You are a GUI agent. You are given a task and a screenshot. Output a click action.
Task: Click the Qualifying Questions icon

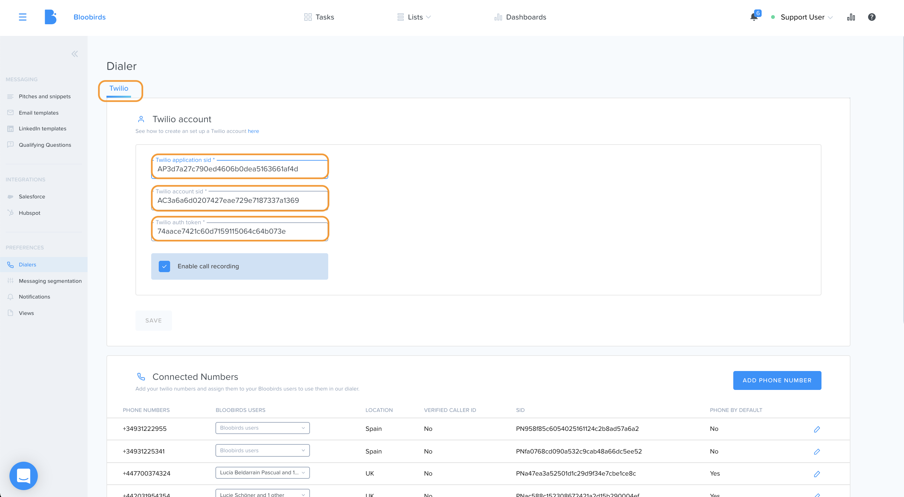coord(10,145)
